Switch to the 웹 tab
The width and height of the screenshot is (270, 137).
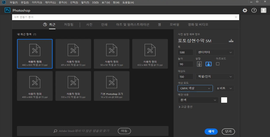160,25
